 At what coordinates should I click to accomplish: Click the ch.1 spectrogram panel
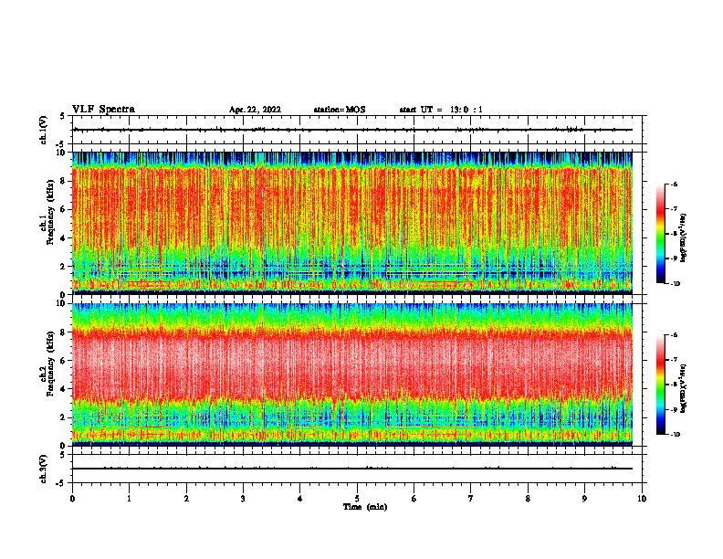click(x=351, y=223)
